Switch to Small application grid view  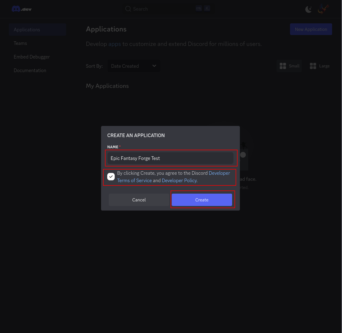click(289, 66)
